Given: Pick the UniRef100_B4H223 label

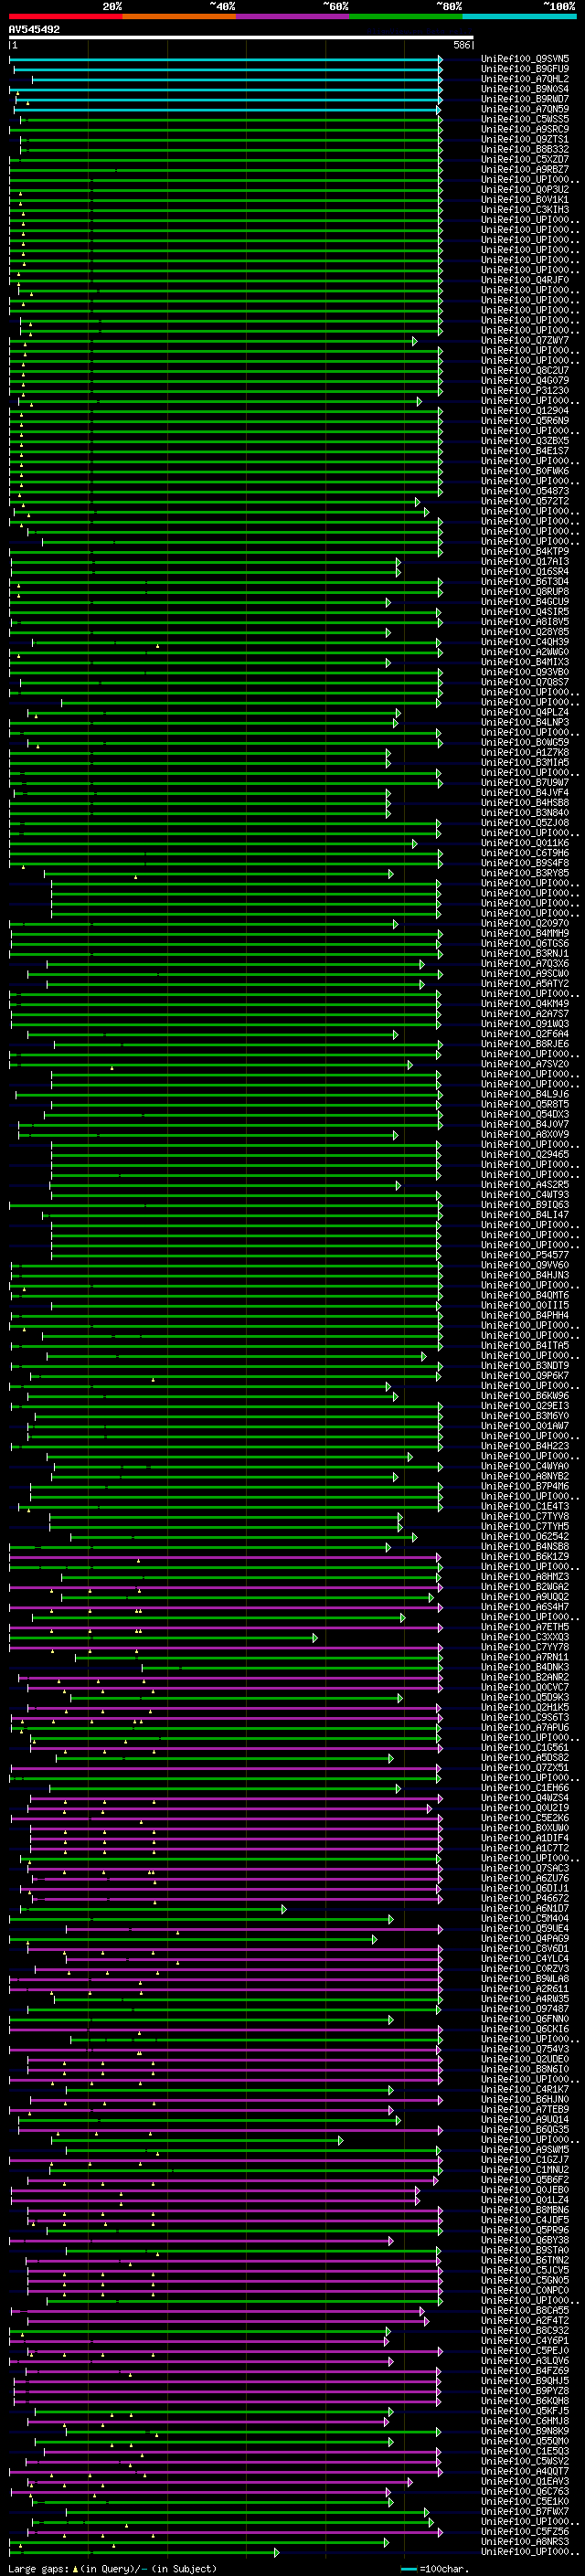Looking at the screenshot, I should coord(525,1445).
